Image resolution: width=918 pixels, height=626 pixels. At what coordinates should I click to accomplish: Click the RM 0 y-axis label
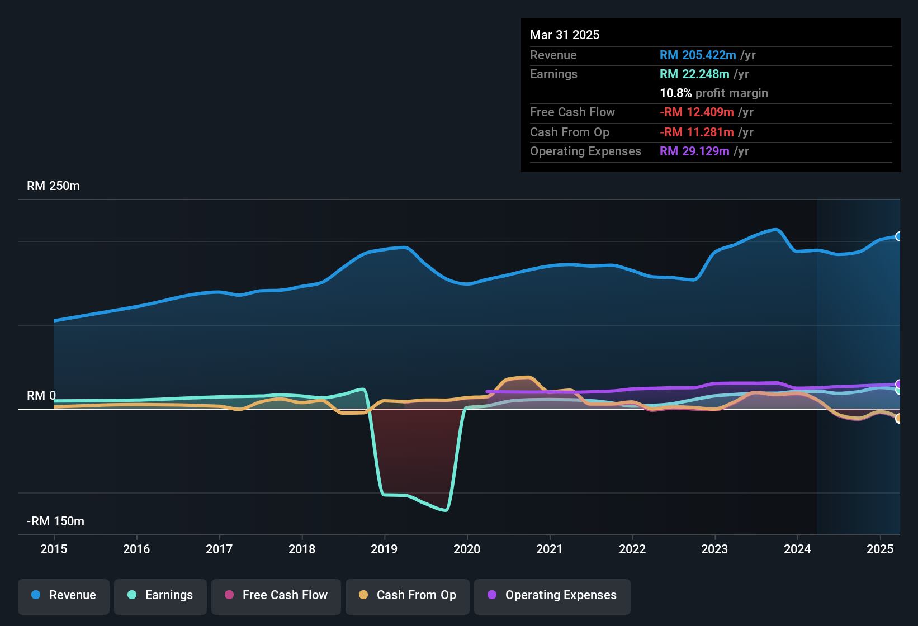click(x=41, y=395)
